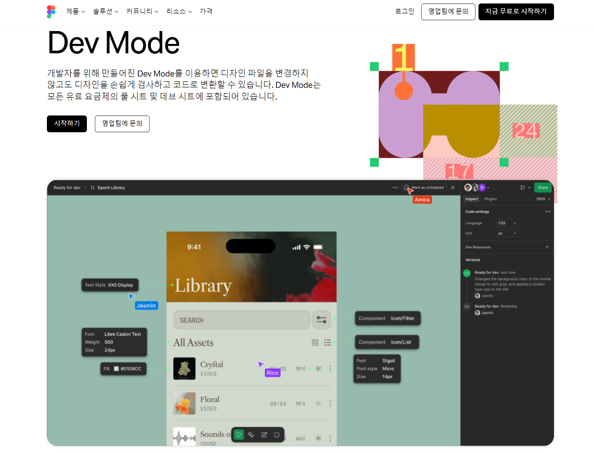
Task: Switch to list view icon
Action: pos(328,342)
